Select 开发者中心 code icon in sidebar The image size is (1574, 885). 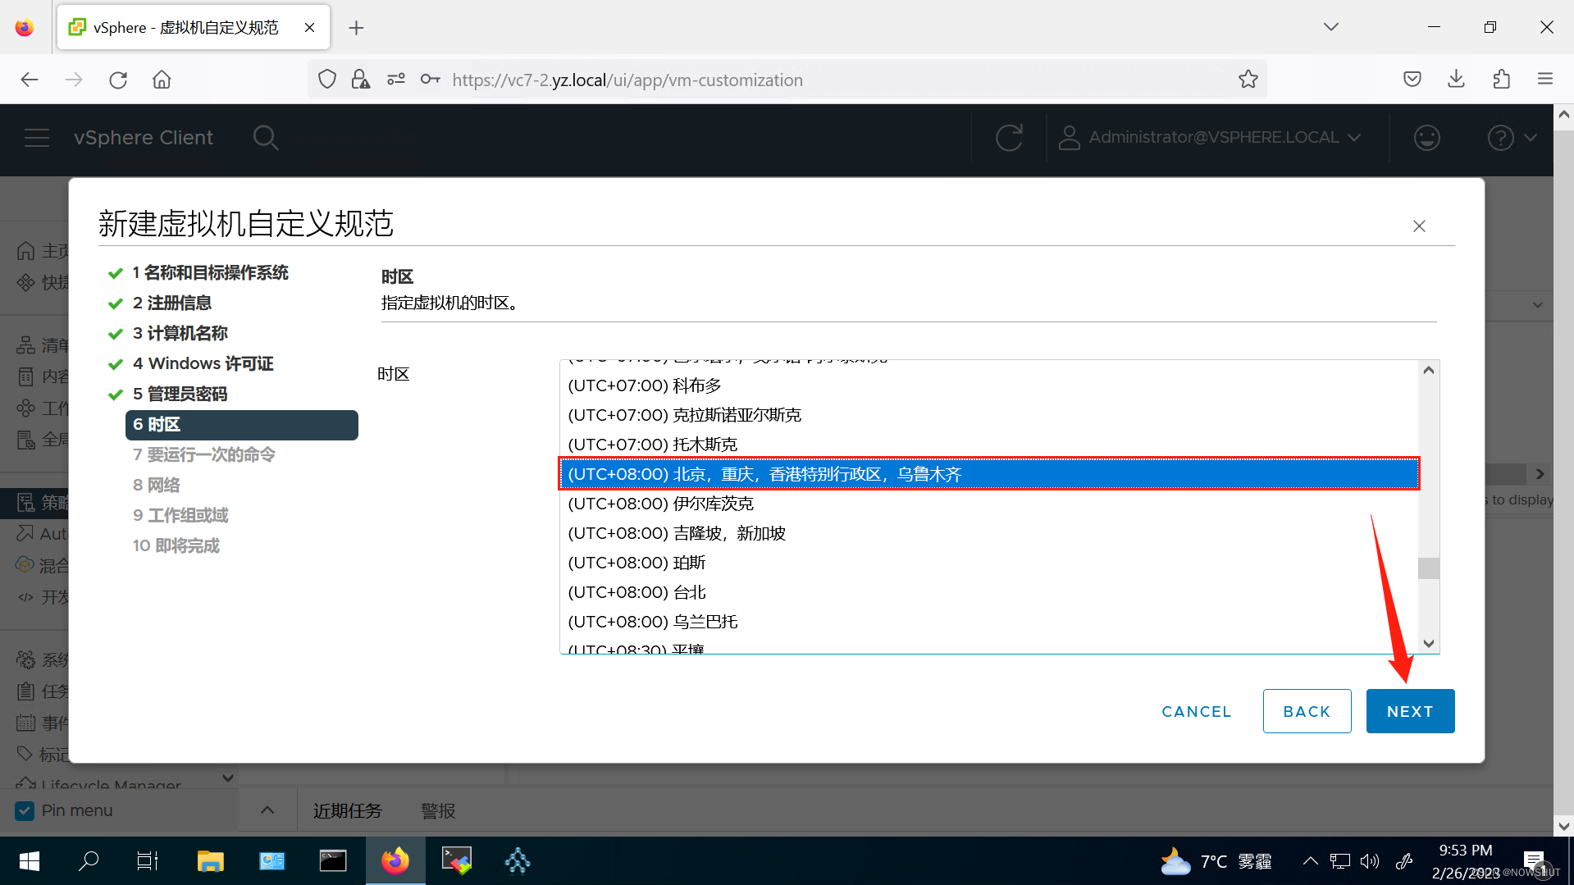[x=25, y=596]
